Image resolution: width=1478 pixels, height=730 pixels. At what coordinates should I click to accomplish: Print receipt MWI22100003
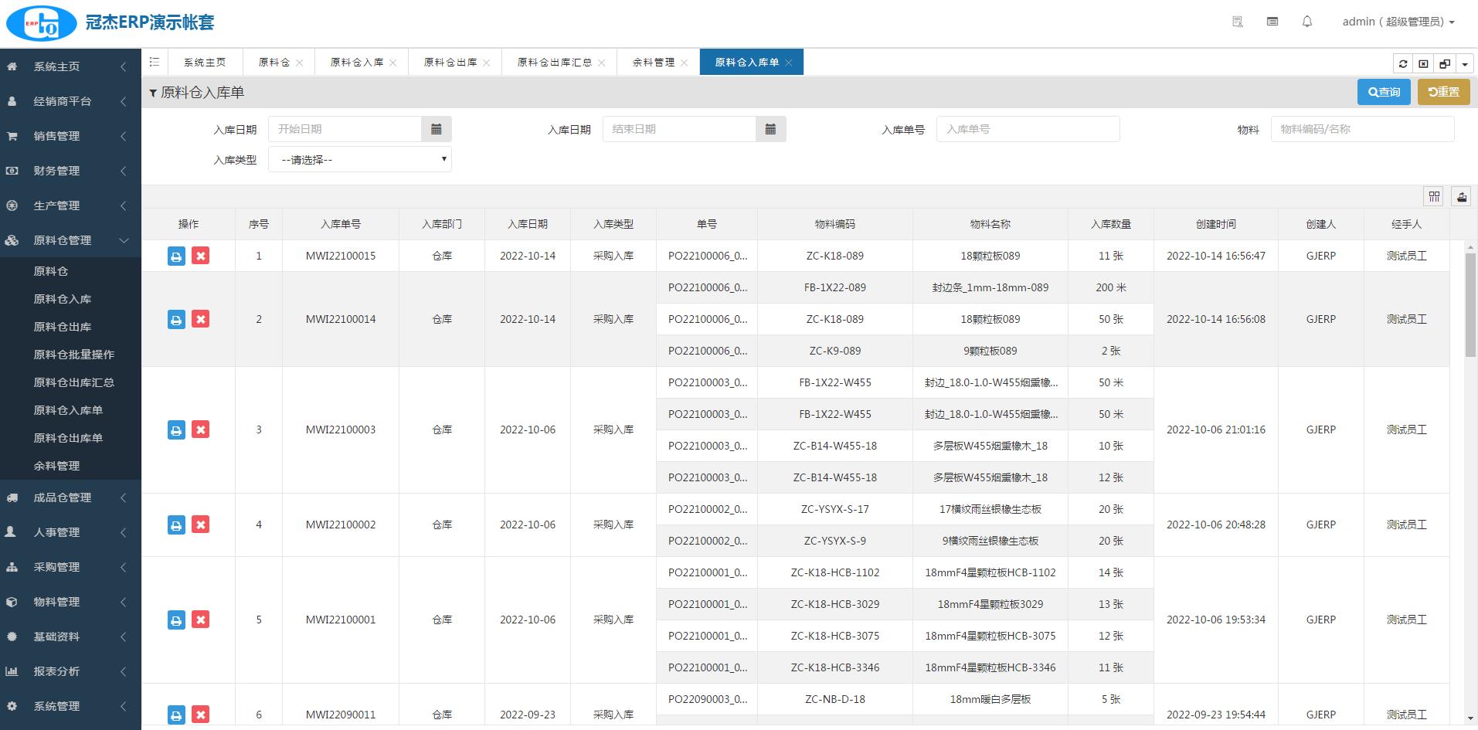coord(176,430)
